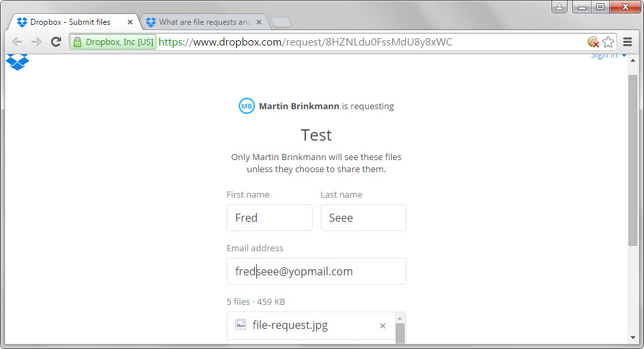Screen dimensions: 644x349
Task: Go forward using the browser forward arrow
Action: [x=36, y=42]
